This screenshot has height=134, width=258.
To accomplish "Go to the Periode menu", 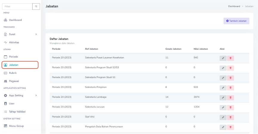I will tap(13, 57).
